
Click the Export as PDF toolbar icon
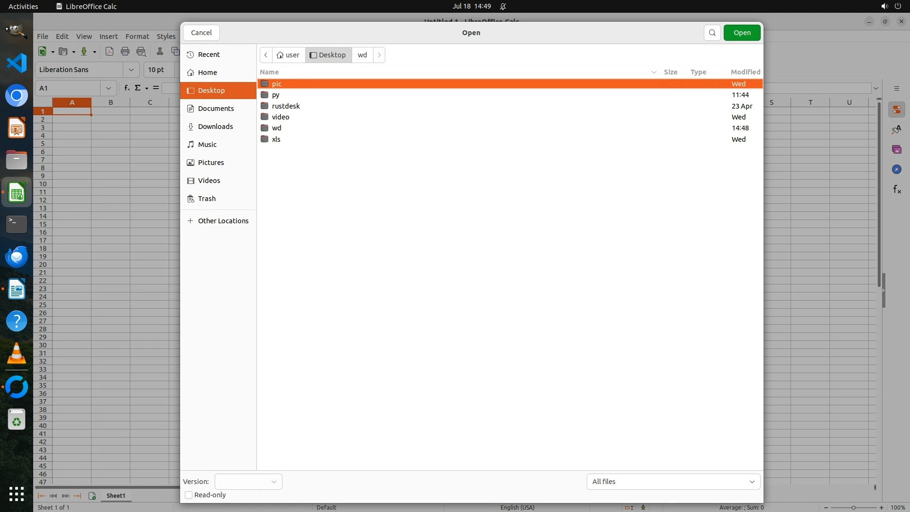(109, 52)
